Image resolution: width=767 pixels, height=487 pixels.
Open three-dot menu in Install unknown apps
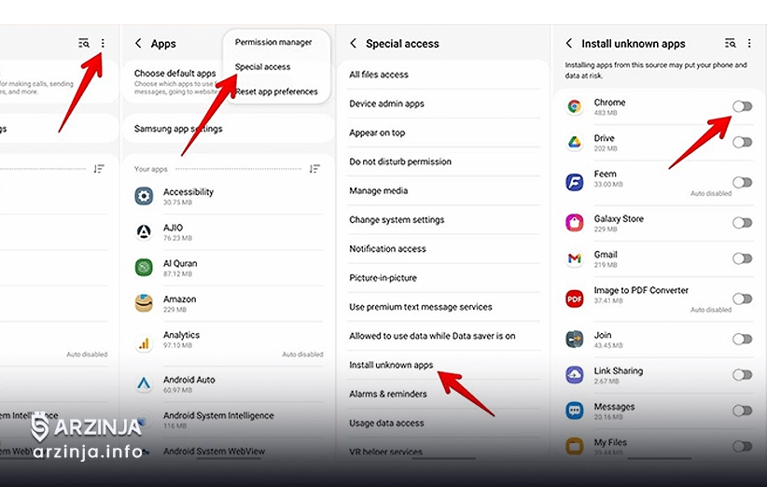coord(750,43)
